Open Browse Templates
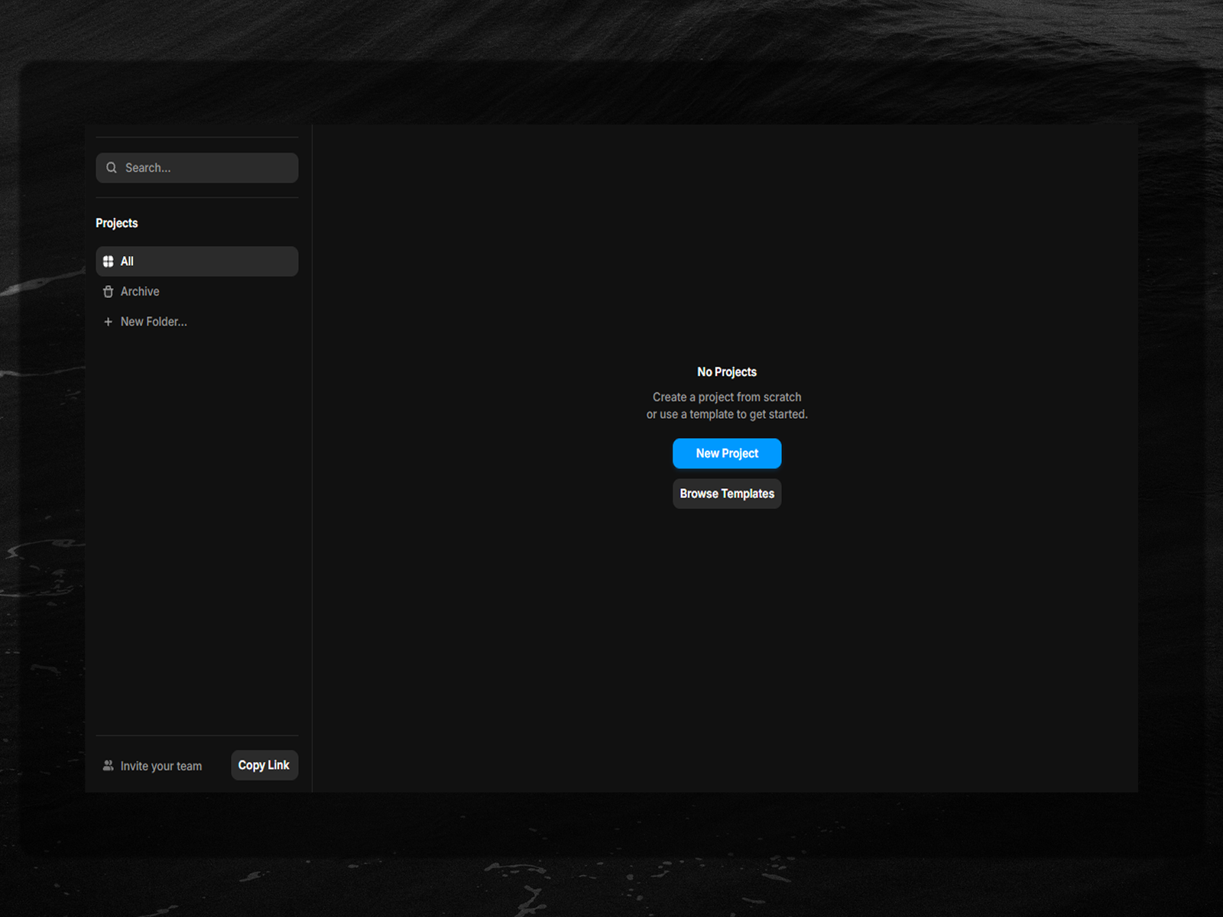 click(727, 494)
